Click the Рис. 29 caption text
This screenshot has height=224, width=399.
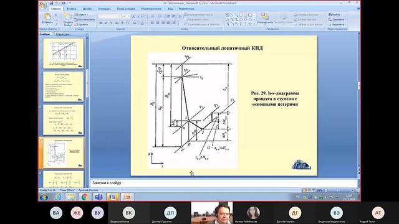(x=275, y=98)
